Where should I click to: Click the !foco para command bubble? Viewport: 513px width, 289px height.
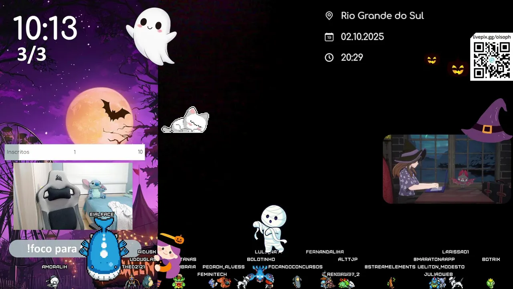click(x=75, y=249)
